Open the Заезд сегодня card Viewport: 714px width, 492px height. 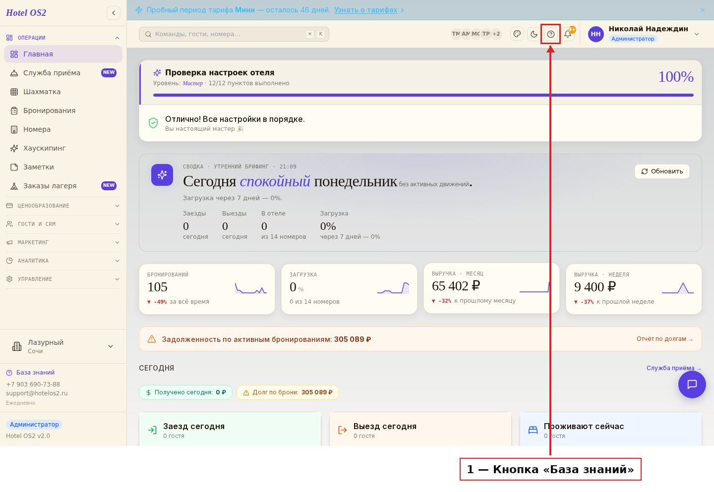pyautogui.click(x=230, y=430)
